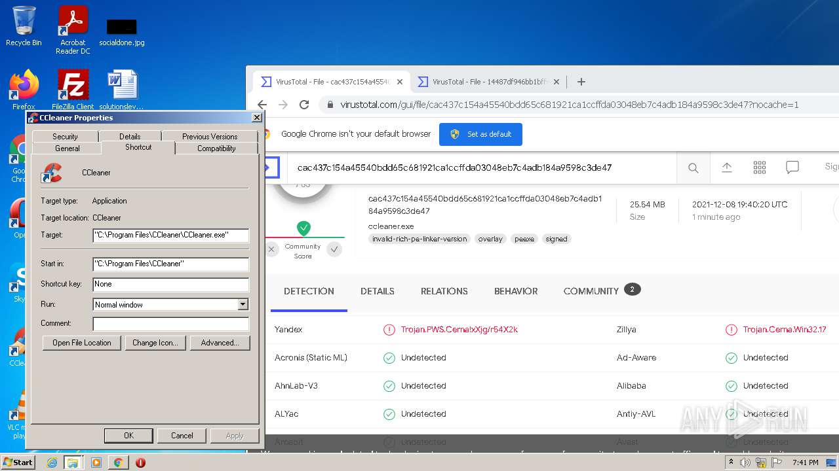The width and height of the screenshot is (839, 471).
Task: Click the VirusTotal upload file icon
Action: (x=727, y=167)
